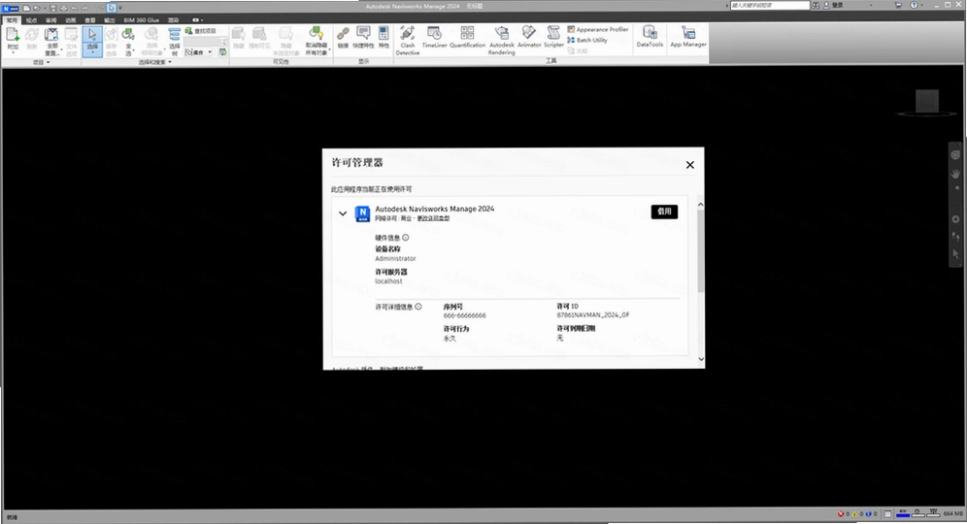Click the 借用 (Borrow) button
967x524 pixels.
coord(664,212)
